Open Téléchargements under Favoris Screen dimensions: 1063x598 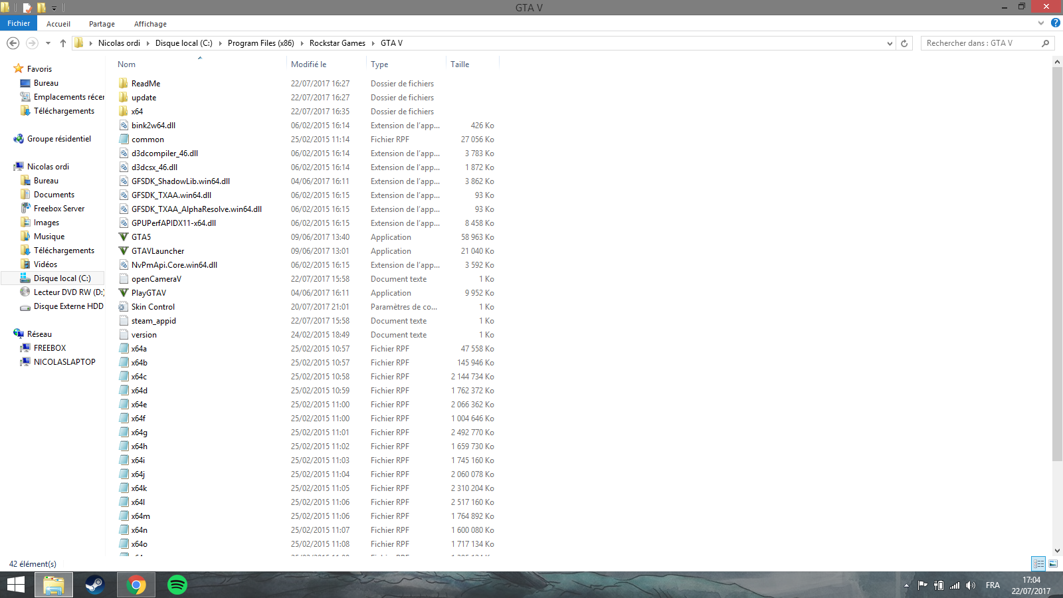tap(64, 111)
